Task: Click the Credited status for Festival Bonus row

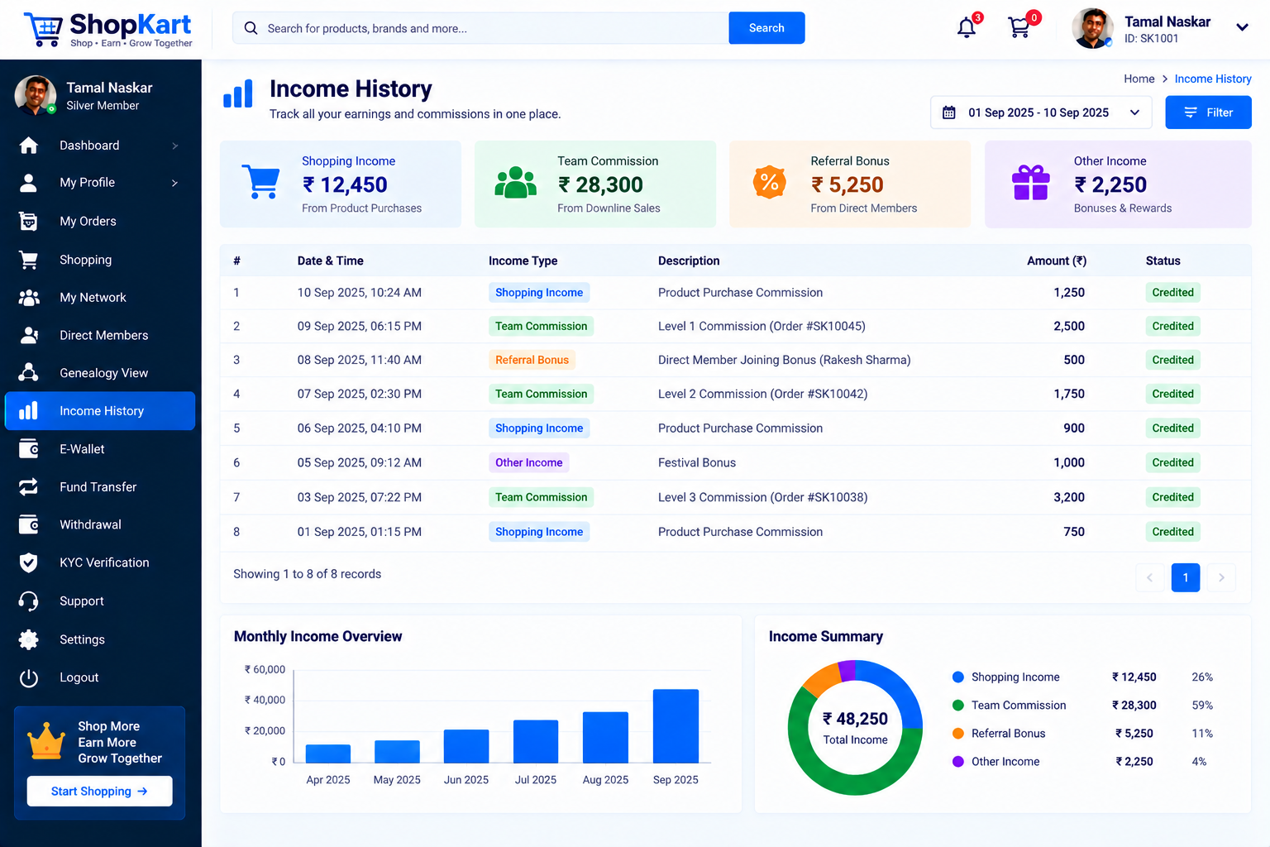Action: (1172, 462)
